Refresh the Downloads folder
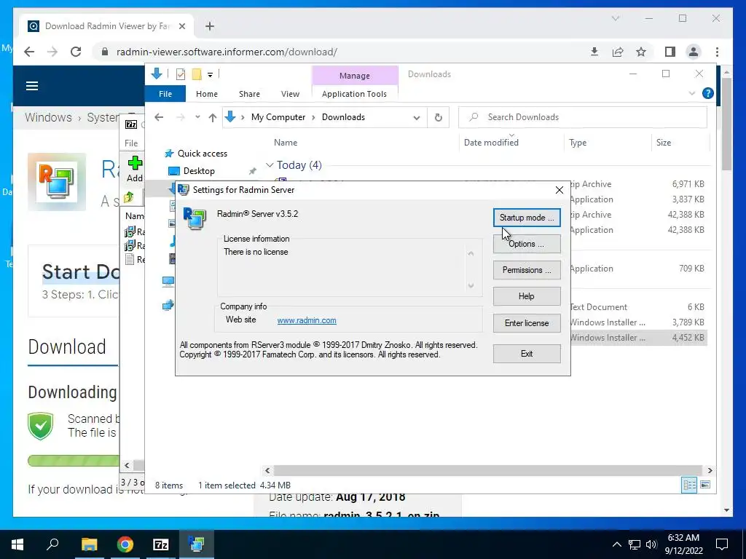This screenshot has height=559, width=746. (x=438, y=117)
